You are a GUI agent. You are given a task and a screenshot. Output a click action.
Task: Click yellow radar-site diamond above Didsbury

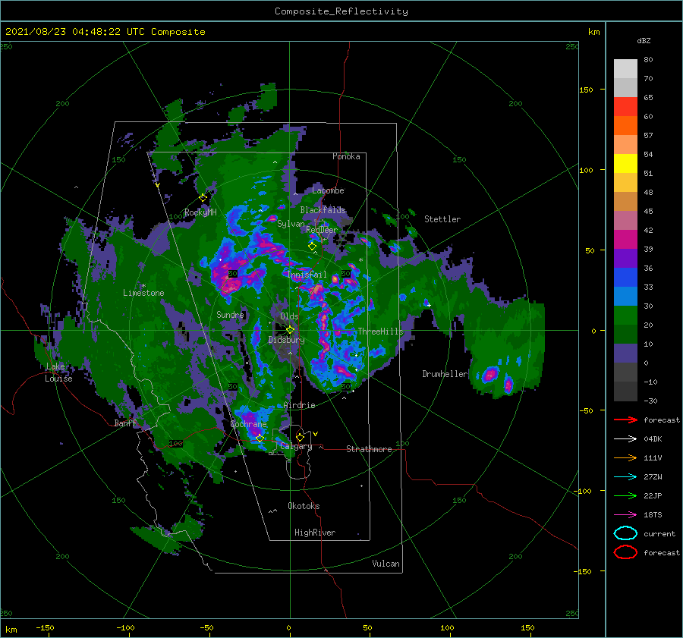(x=290, y=330)
